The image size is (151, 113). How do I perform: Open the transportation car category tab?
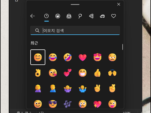pyautogui.click(x=102, y=16)
